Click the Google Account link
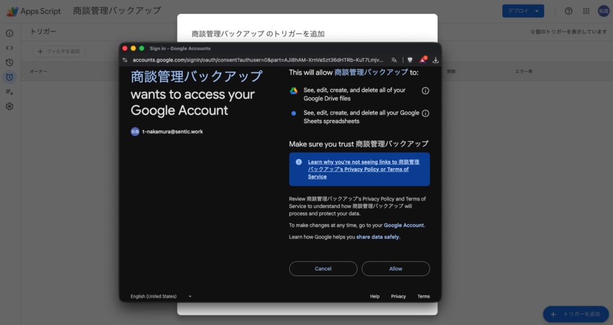The width and height of the screenshot is (613, 325). click(x=403, y=225)
